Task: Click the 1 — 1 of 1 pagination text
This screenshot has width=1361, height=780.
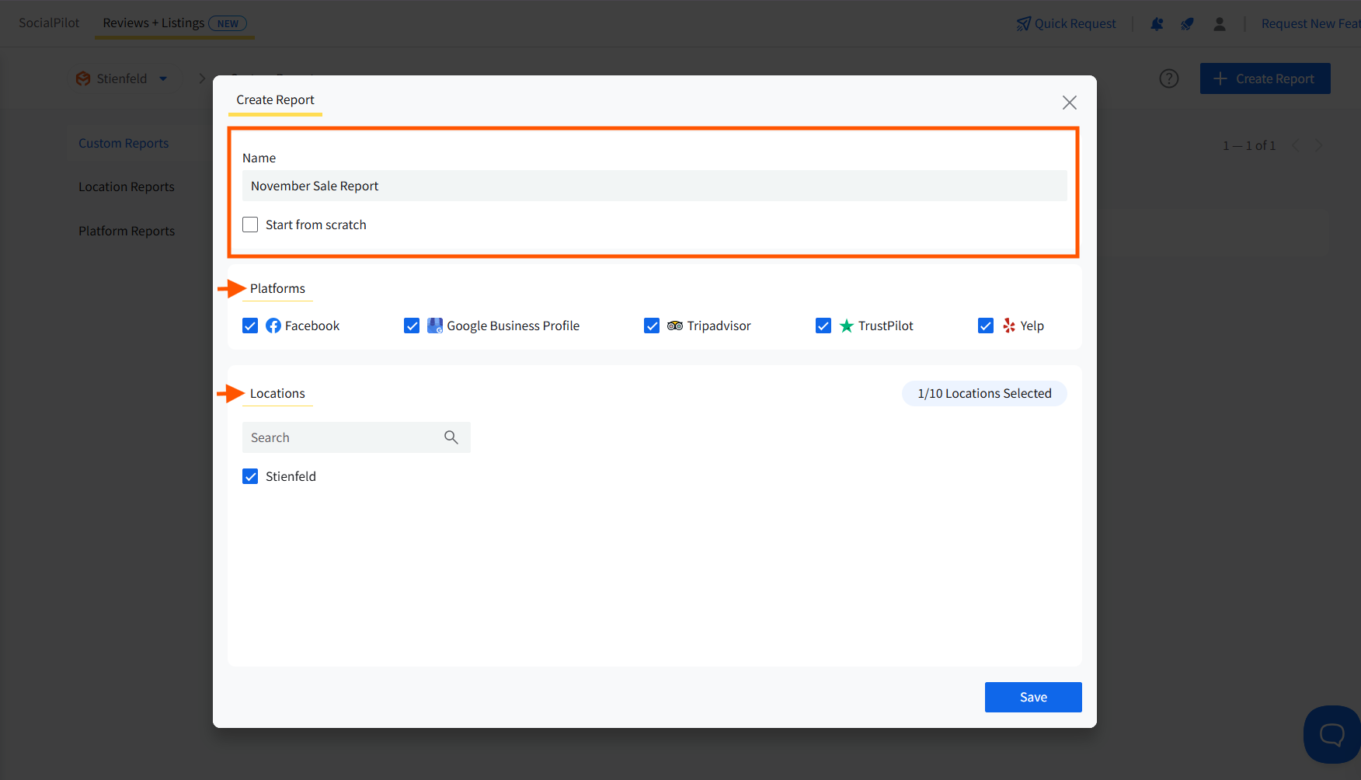Action: point(1249,145)
